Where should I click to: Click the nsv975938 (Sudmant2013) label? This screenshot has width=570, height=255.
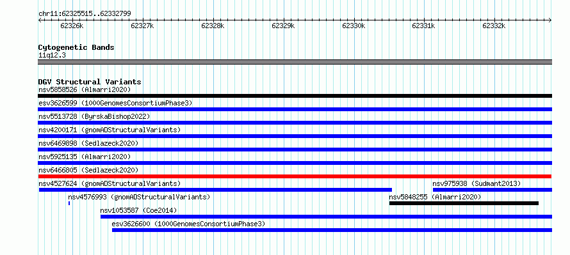(x=476, y=183)
